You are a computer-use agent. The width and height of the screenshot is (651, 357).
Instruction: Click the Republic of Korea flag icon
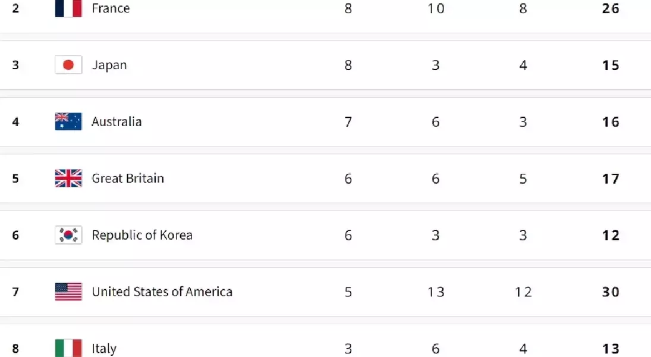click(x=68, y=235)
